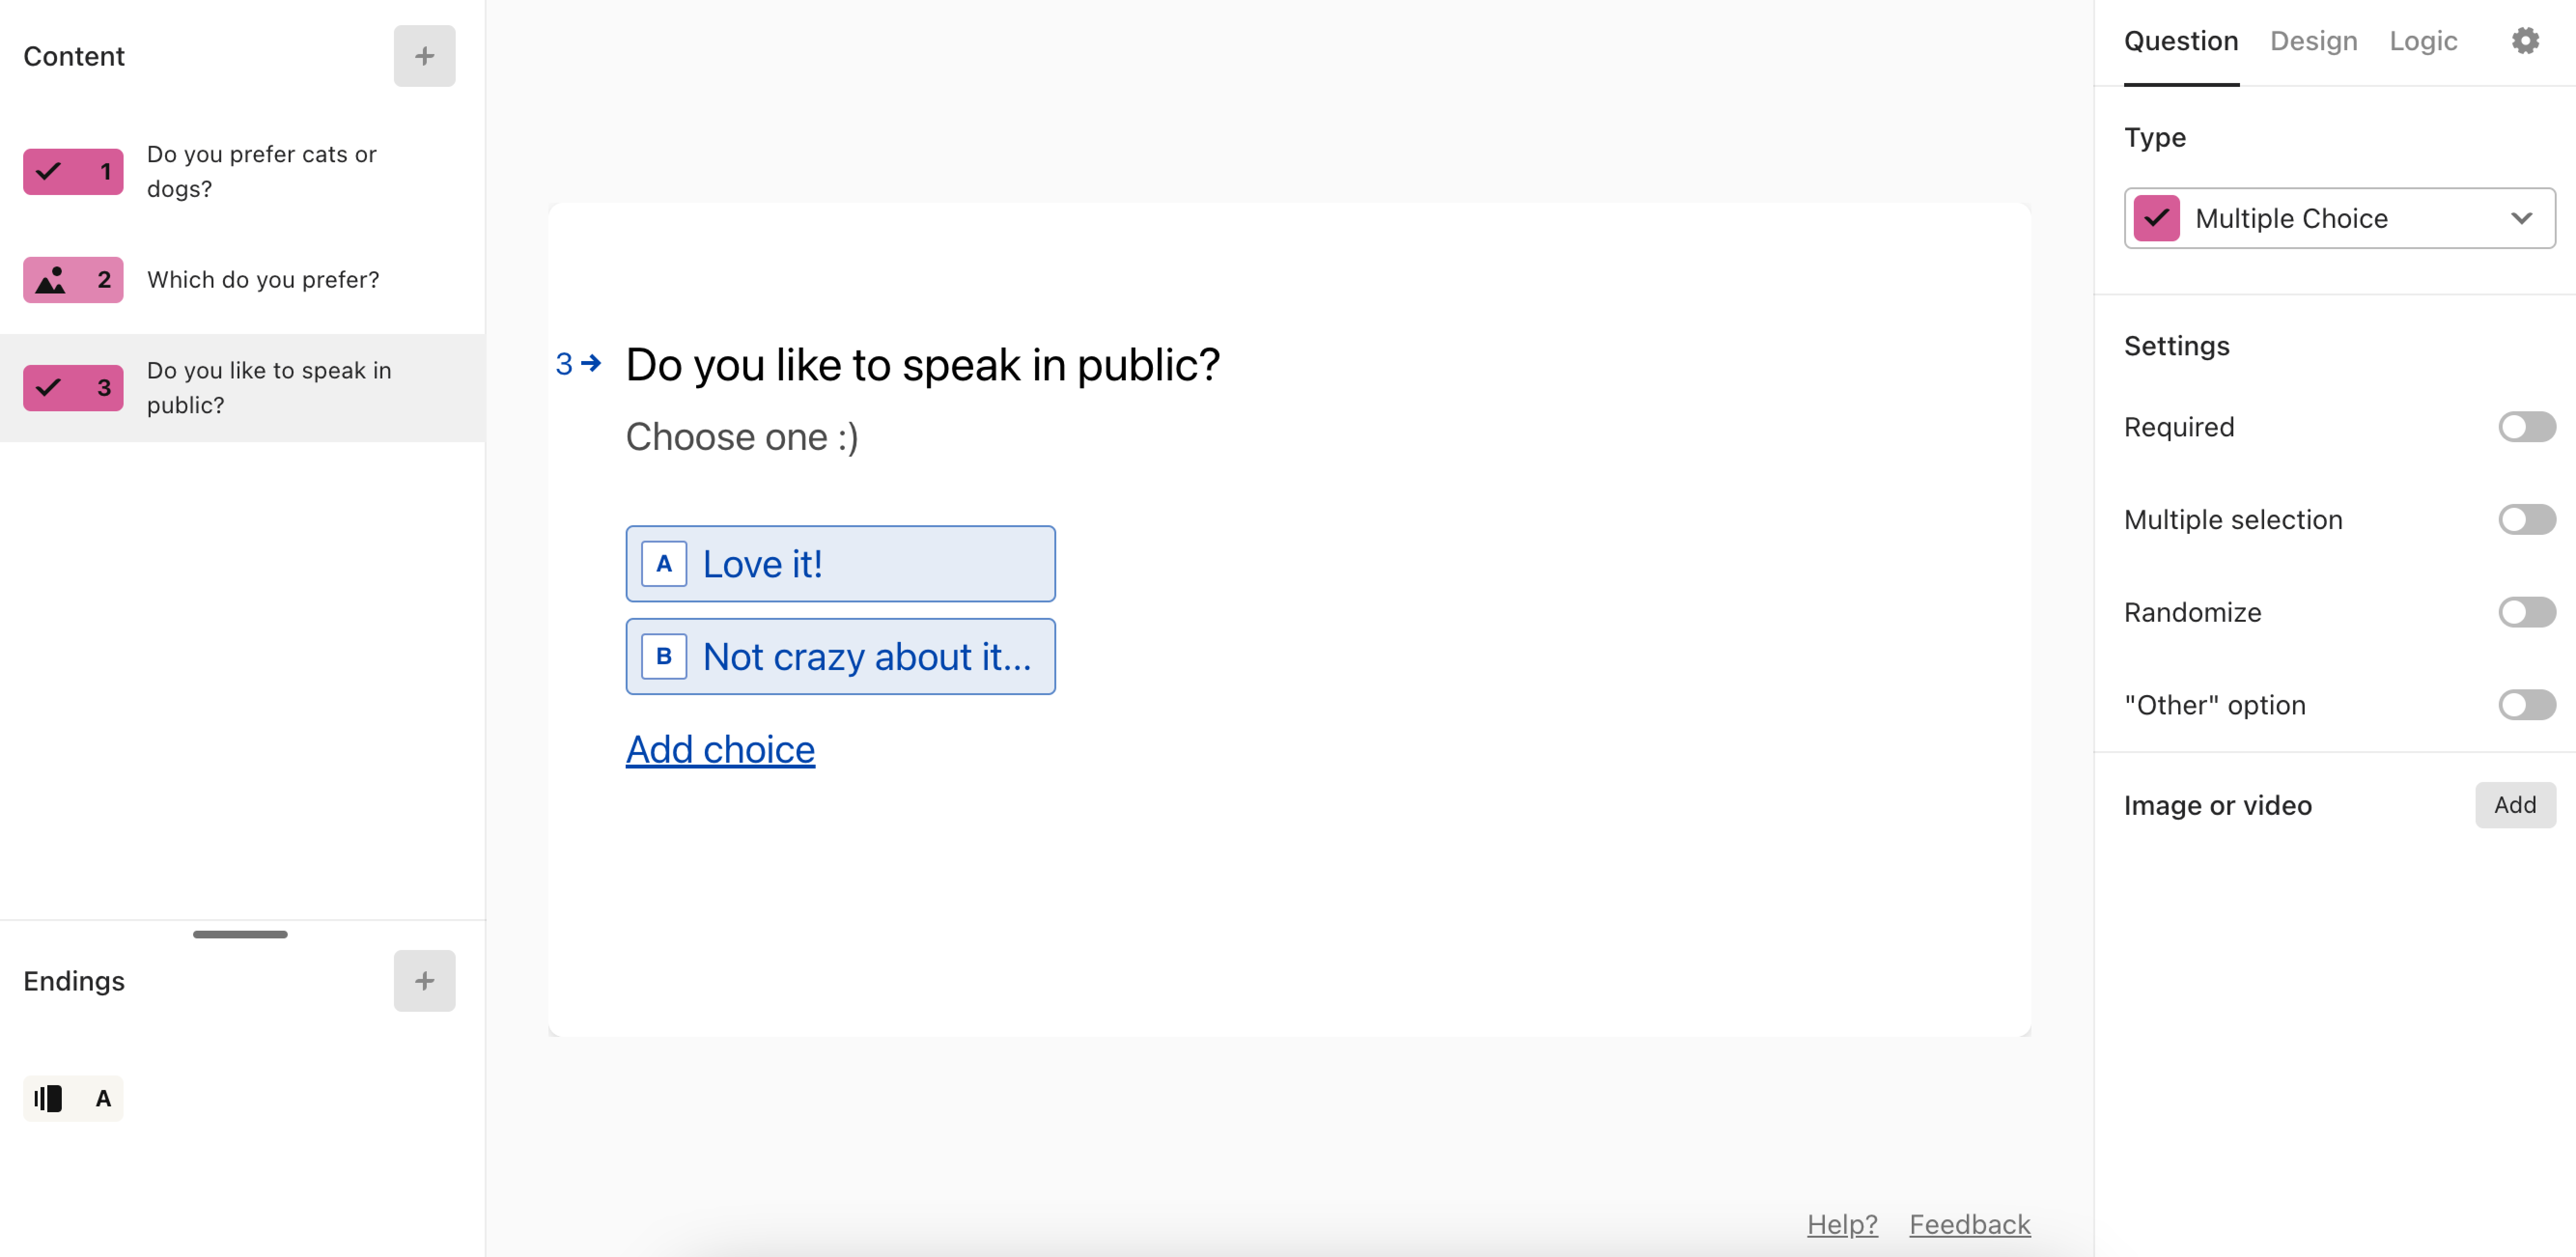Viewport: 2576px width, 1257px height.
Task: Switch to the Design tab
Action: [x=2313, y=41]
